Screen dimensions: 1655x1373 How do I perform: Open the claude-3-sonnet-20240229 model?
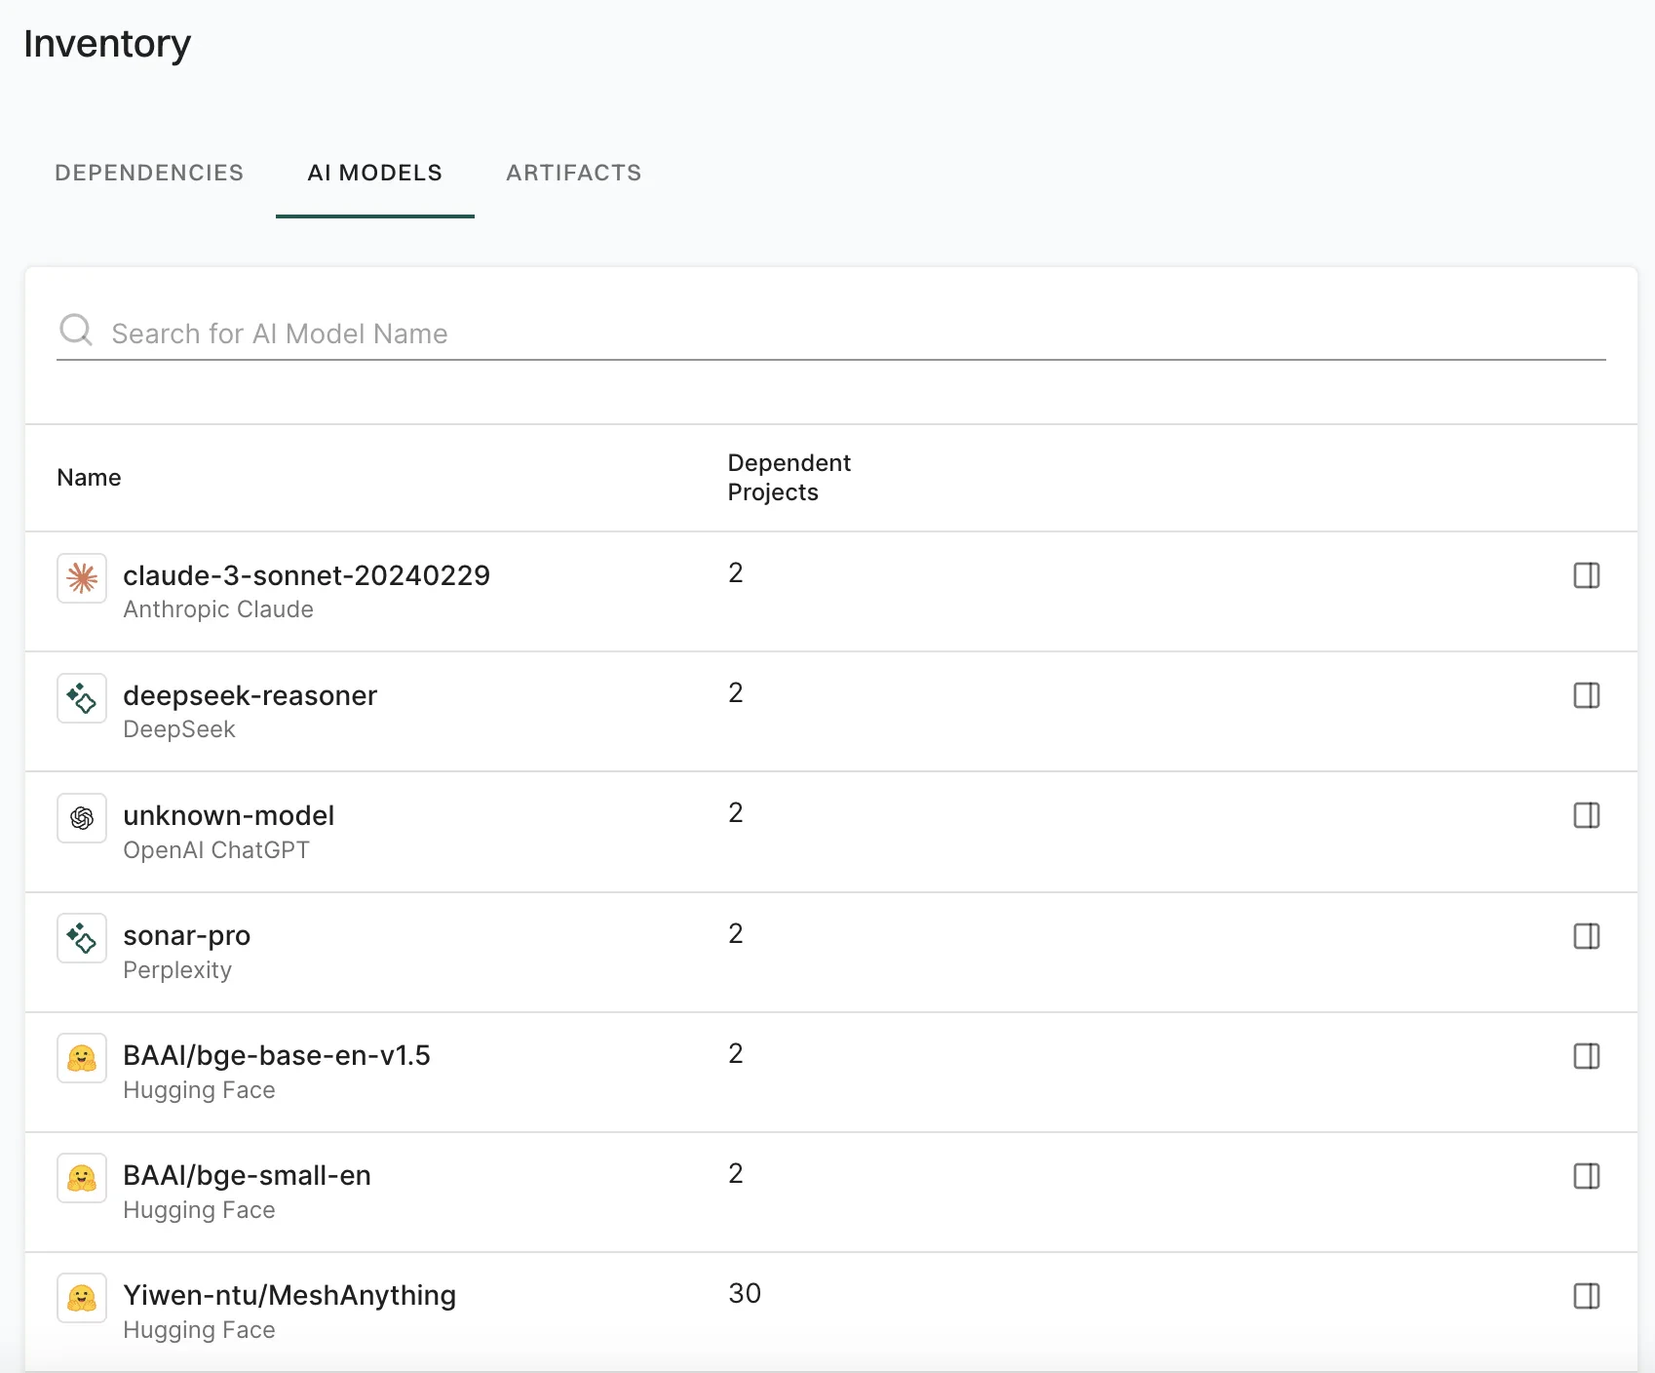tap(306, 575)
